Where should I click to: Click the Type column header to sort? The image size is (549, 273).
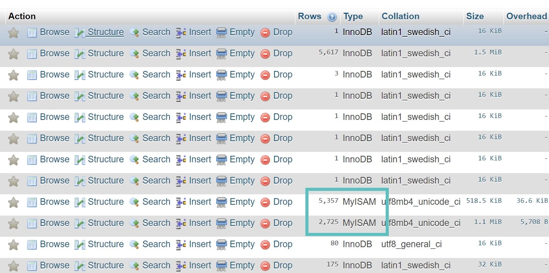352,17
